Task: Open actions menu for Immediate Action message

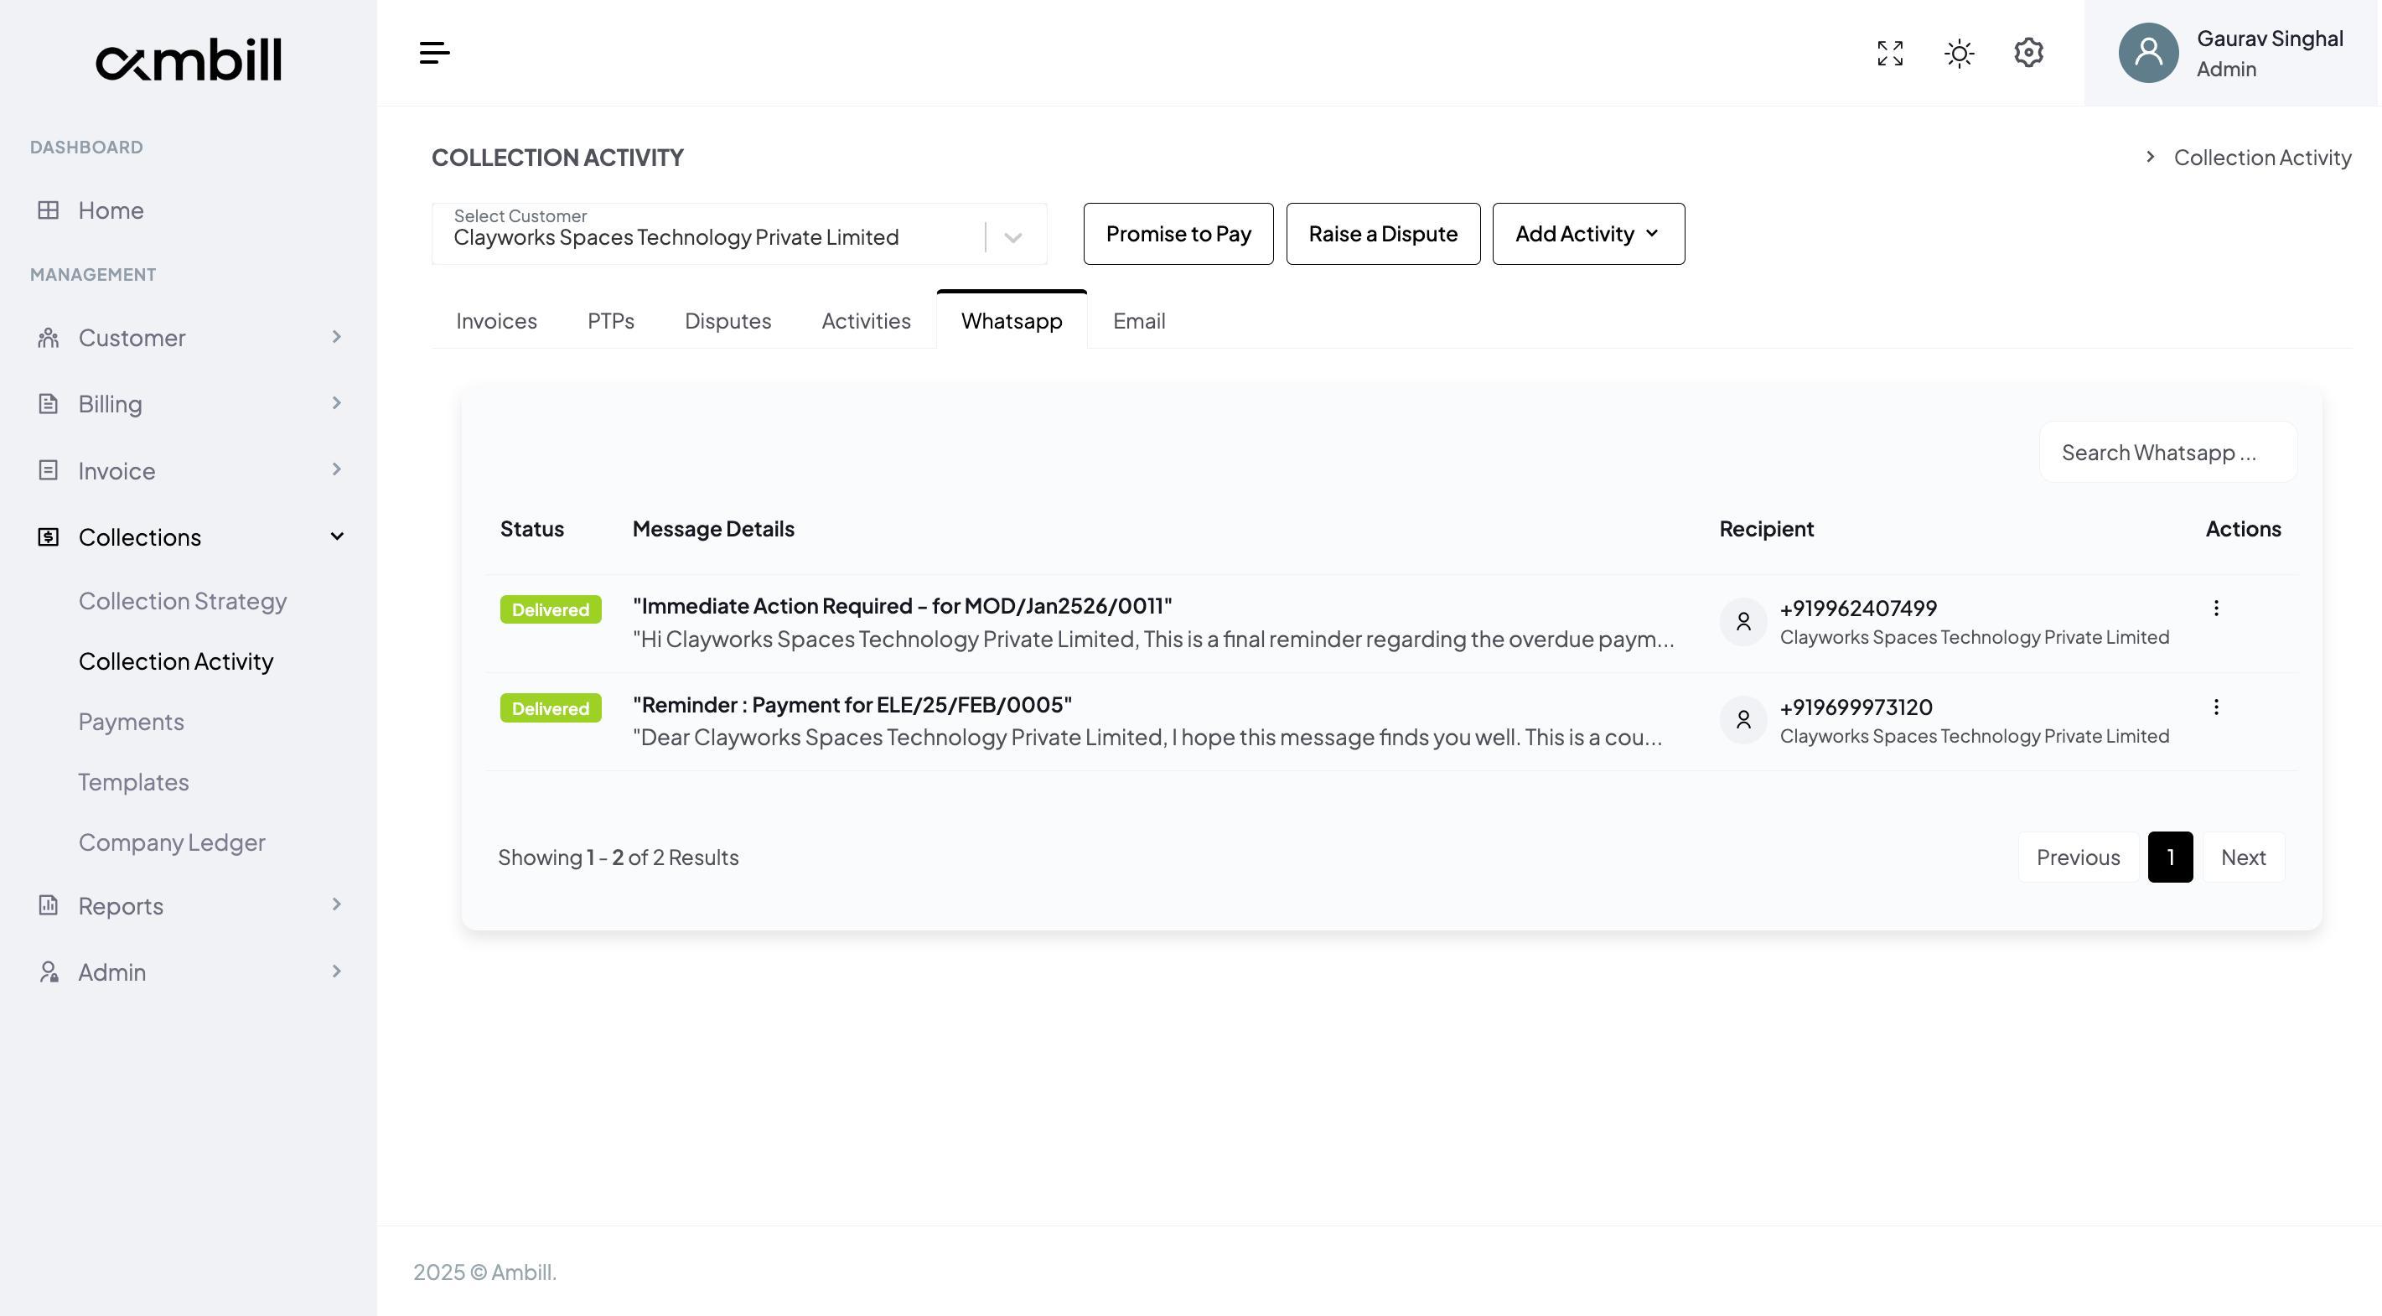Action: click(x=2215, y=608)
